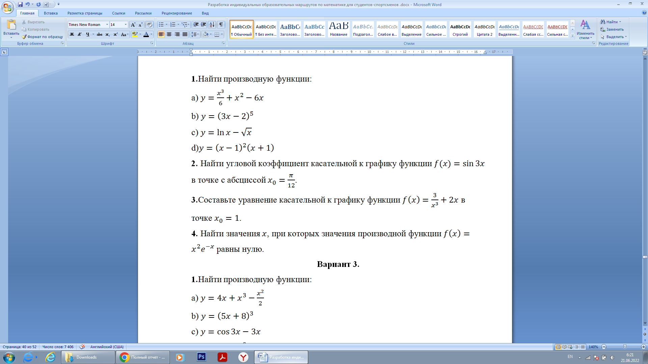Screen dimensions: 648x364
Task: Sort text with the A-Я sort icon
Action: (212, 25)
